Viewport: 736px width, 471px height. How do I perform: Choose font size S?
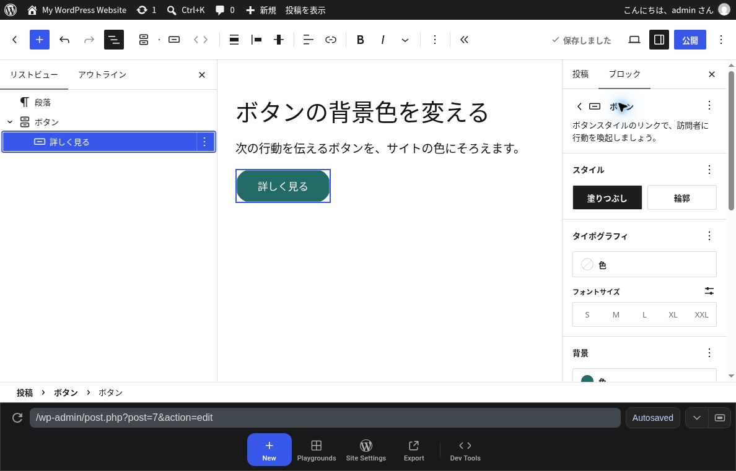587,315
